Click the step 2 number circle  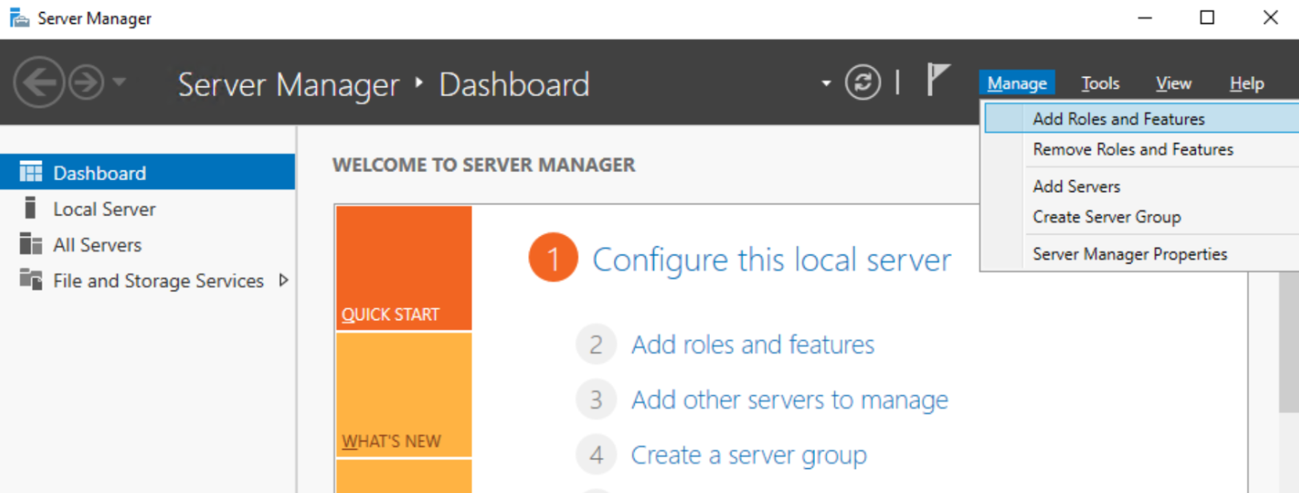point(596,344)
